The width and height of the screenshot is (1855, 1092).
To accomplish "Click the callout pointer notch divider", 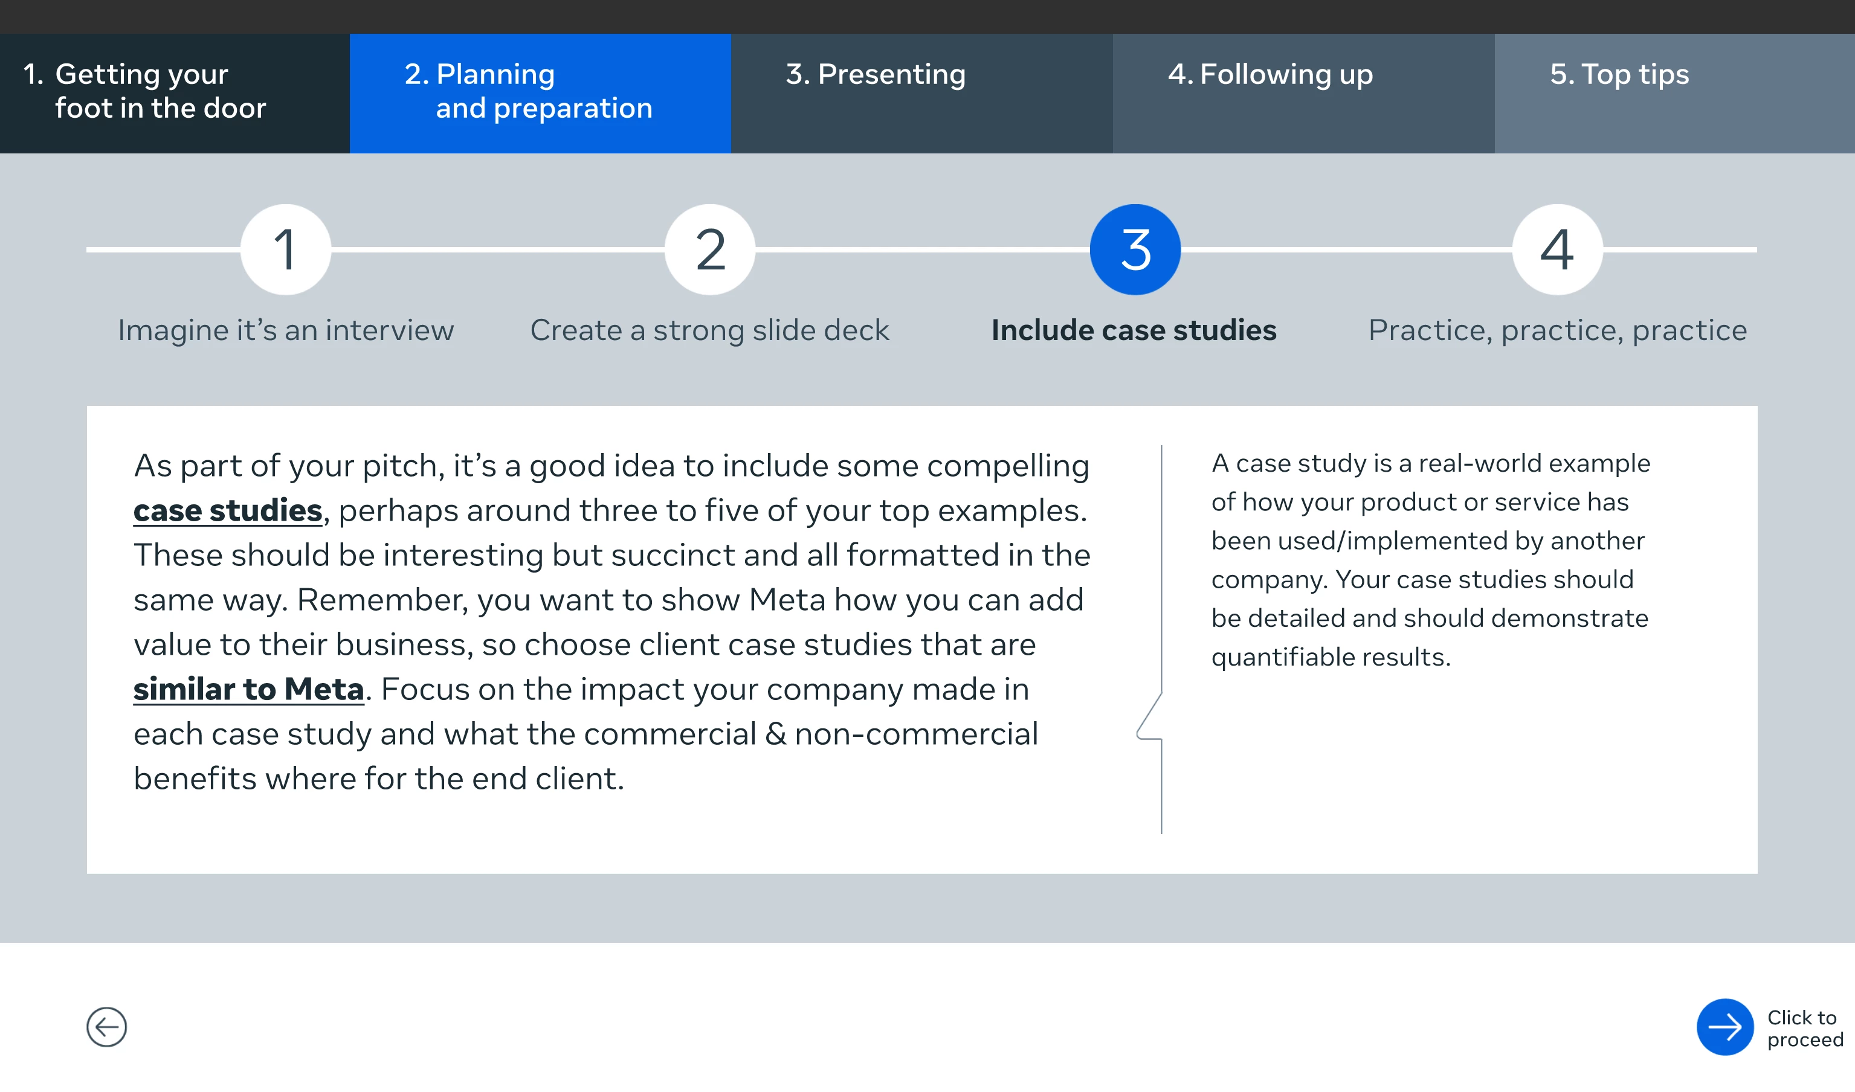I will [1149, 717].
